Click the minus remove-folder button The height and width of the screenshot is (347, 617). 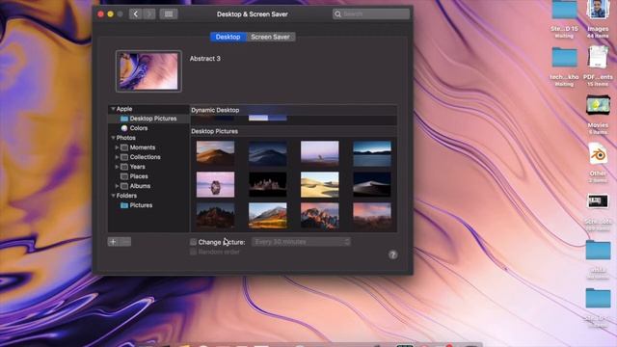click(x=125, y=242)
